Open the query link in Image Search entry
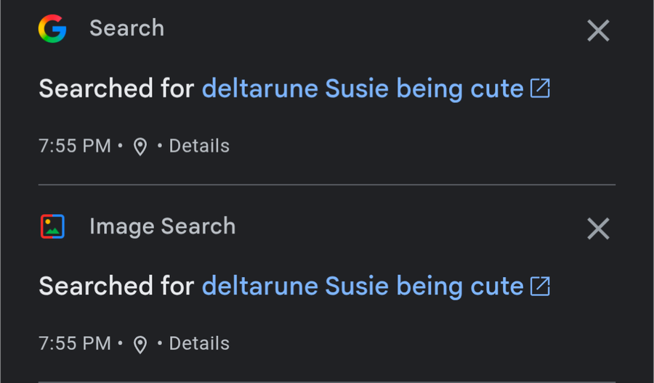The height and width of the screenshot is (383, 654). [x=362, y=286]
